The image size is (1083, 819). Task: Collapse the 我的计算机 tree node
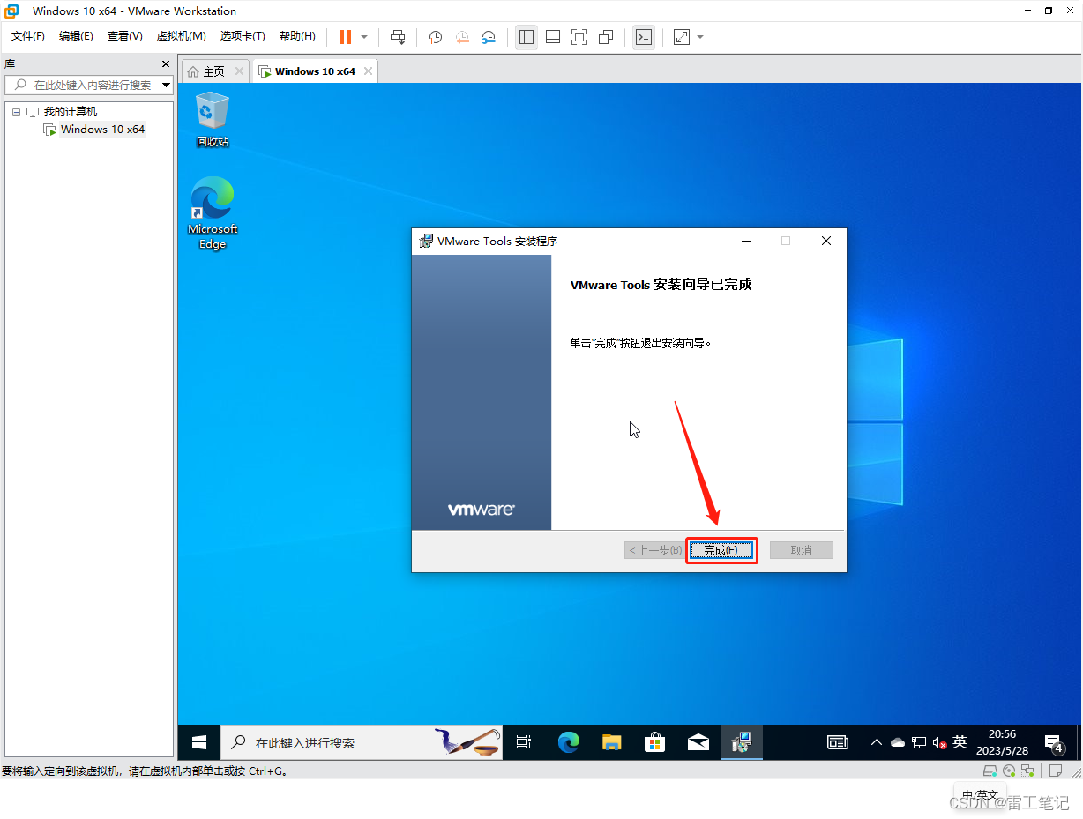(16, 112)
